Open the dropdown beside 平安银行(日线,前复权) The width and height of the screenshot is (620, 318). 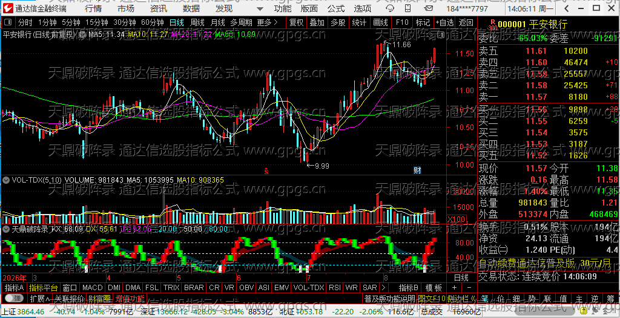(x=84, y=35)
